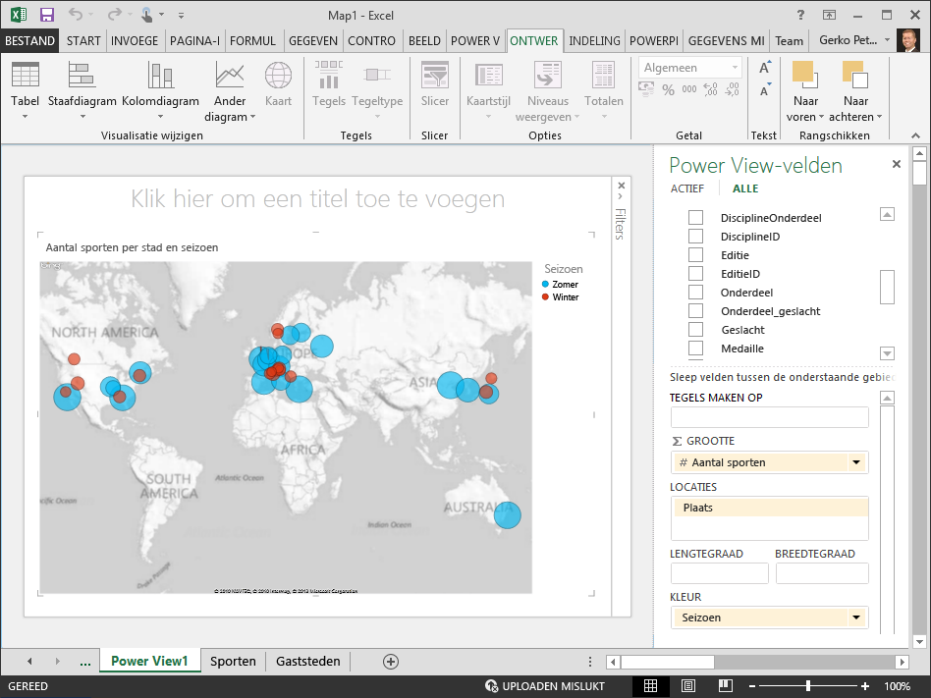
Task: Open the Ander diagram icon
Action: (x=230, y=75)
